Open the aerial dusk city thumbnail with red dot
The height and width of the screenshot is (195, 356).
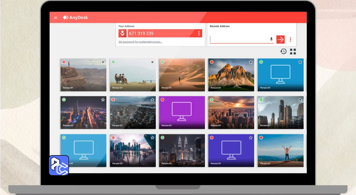(x=133, y=113)
